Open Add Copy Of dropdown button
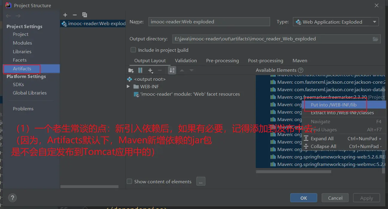Viewport: 388px width, 209px height. tap(150, 71)
